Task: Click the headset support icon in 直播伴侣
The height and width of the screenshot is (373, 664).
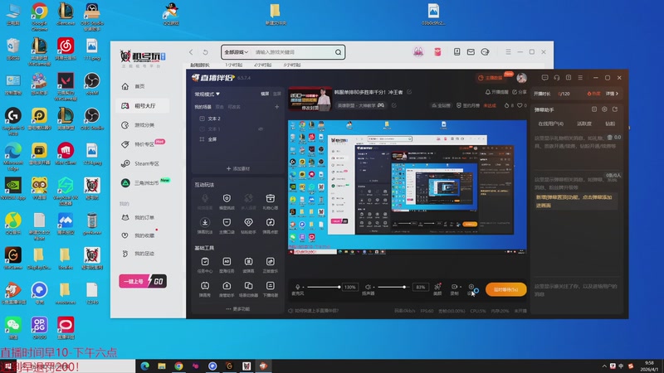Action: click(556, 78)
